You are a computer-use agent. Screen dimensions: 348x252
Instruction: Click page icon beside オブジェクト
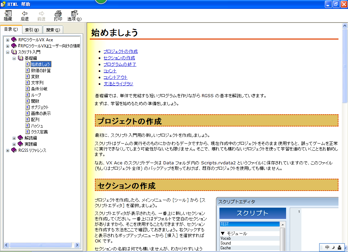28,107
